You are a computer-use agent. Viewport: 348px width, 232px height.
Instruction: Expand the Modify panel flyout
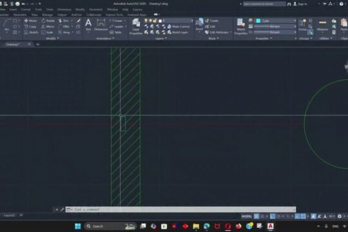click(x=53, y=38)
